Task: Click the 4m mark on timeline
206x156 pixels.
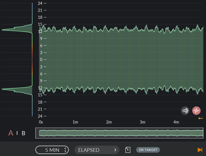Action: [176, 122]
